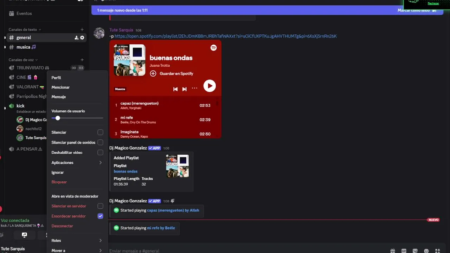Open the three-dot options in Spotify embed

click(194, 89)
